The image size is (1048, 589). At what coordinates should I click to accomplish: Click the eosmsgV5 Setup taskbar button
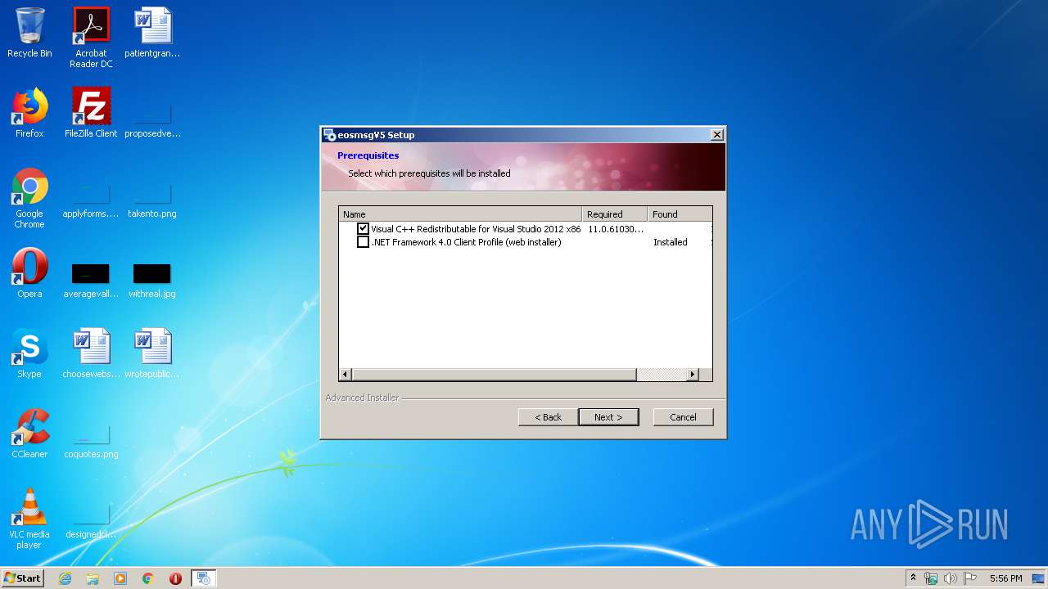204,578
